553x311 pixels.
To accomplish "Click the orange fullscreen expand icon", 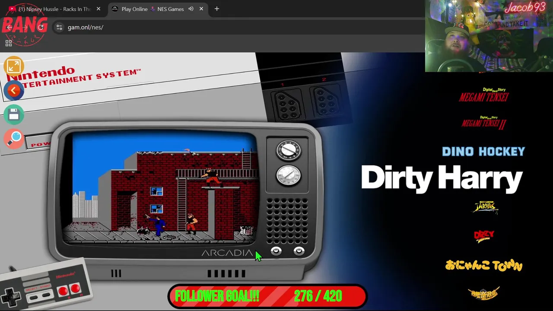I will click(x=13, y=66).
